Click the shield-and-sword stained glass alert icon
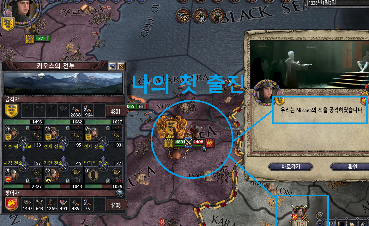The height and width of the screenshot is (226, 369). (x=183, y=16)
